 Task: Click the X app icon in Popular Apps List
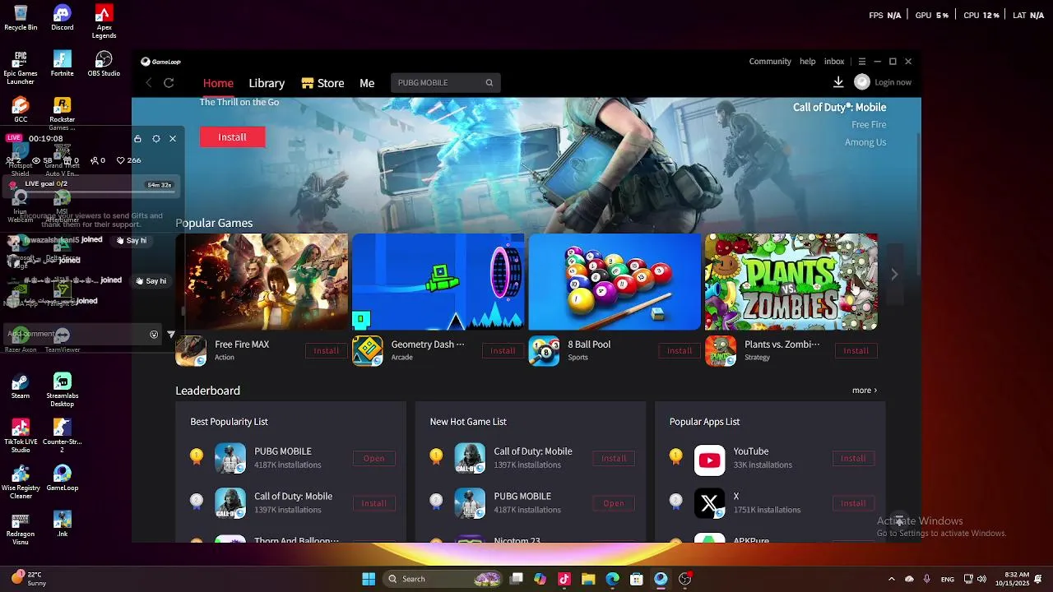click(x=709, y=503)
